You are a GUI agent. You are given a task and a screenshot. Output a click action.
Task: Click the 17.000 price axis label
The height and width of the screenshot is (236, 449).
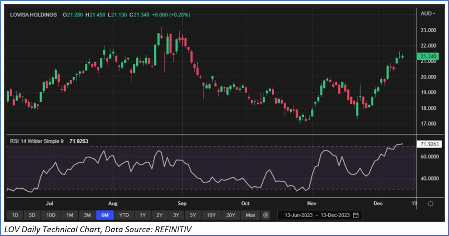pos(428,124)
